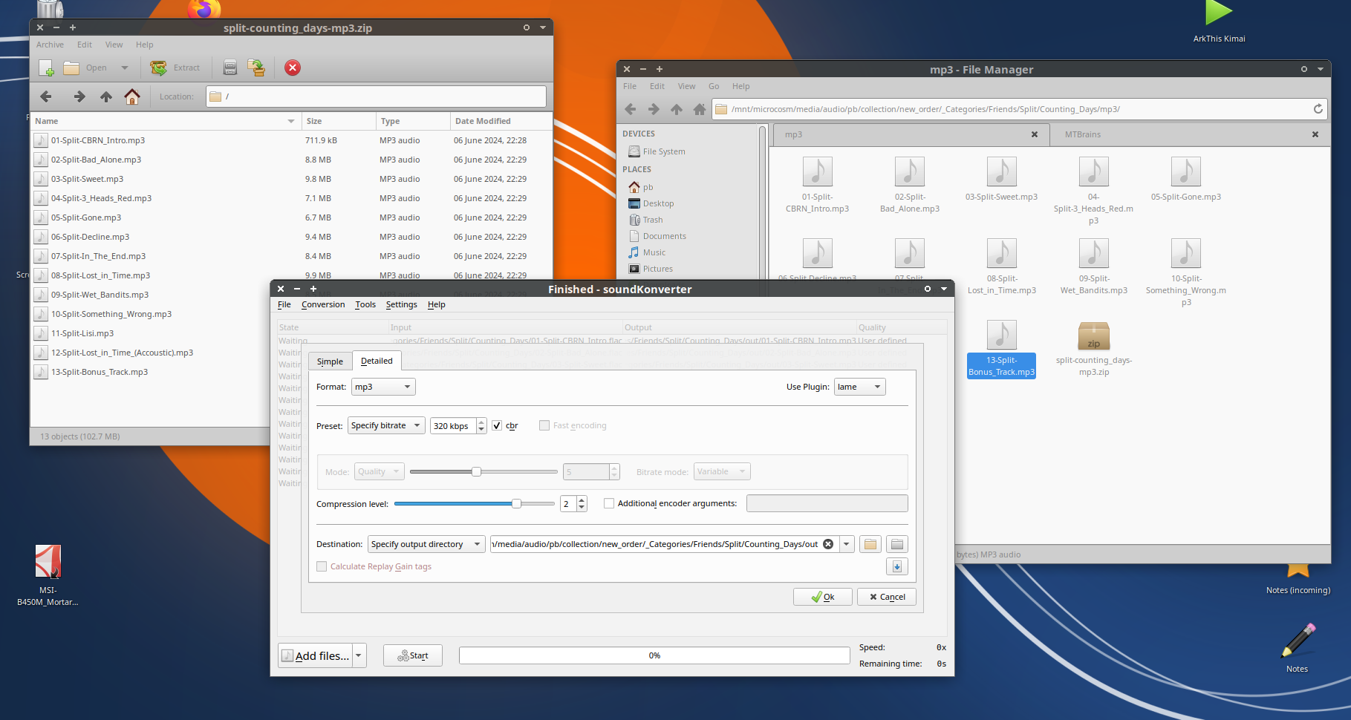Open the Specify output directory dropdown

click(426, 544)
